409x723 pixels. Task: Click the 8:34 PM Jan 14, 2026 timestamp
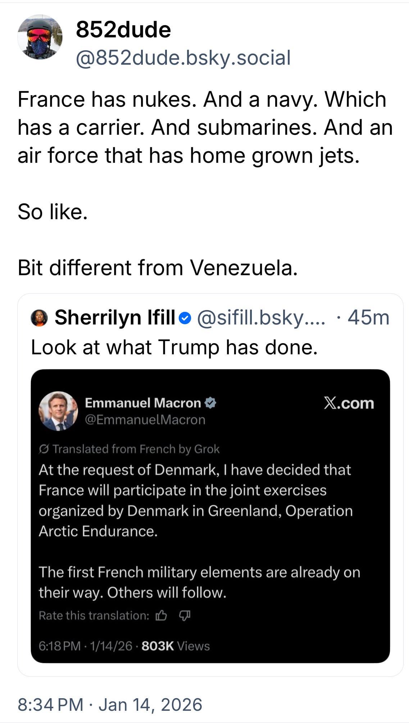click(110, 704)
